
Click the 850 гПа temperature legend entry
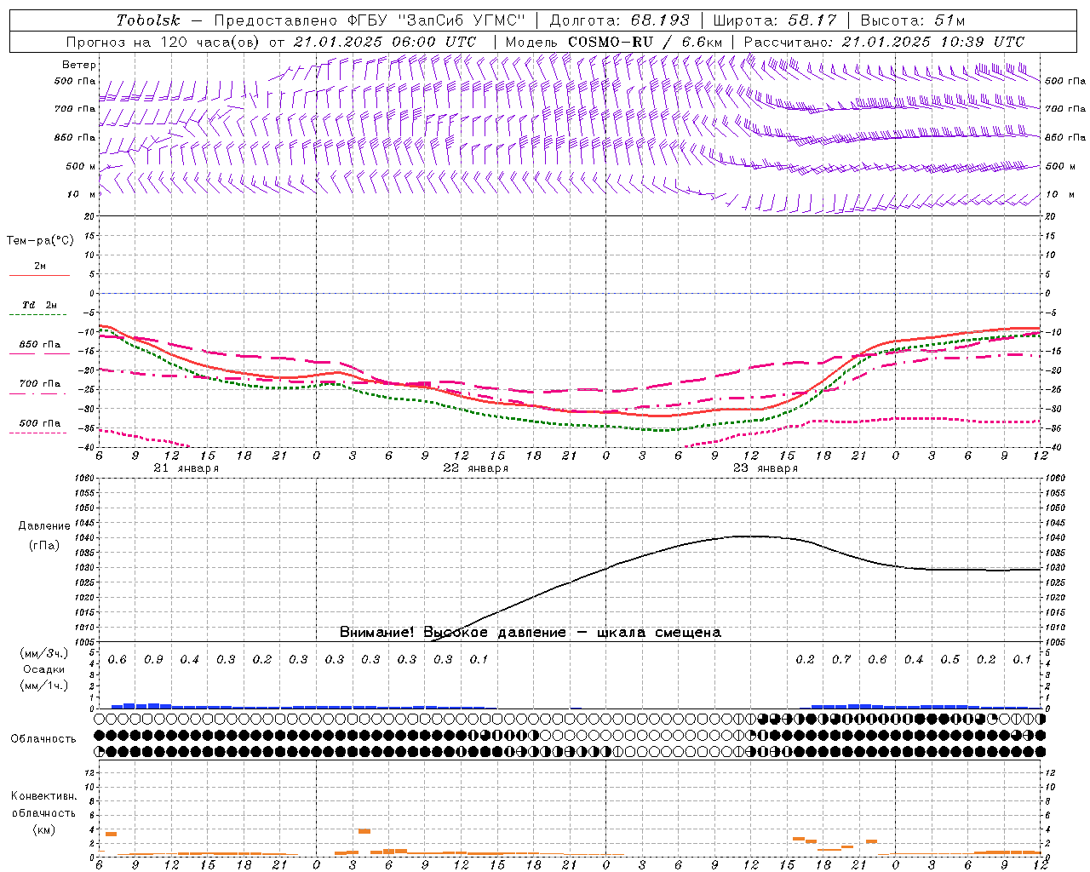coord(39,345)
